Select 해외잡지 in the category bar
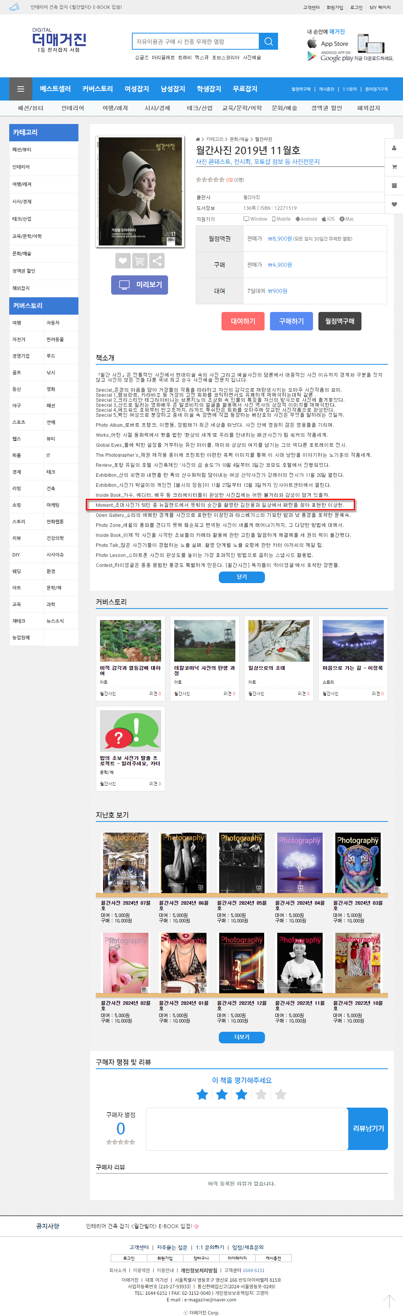This screenshot has width=403, height=1316. point(368,108)
